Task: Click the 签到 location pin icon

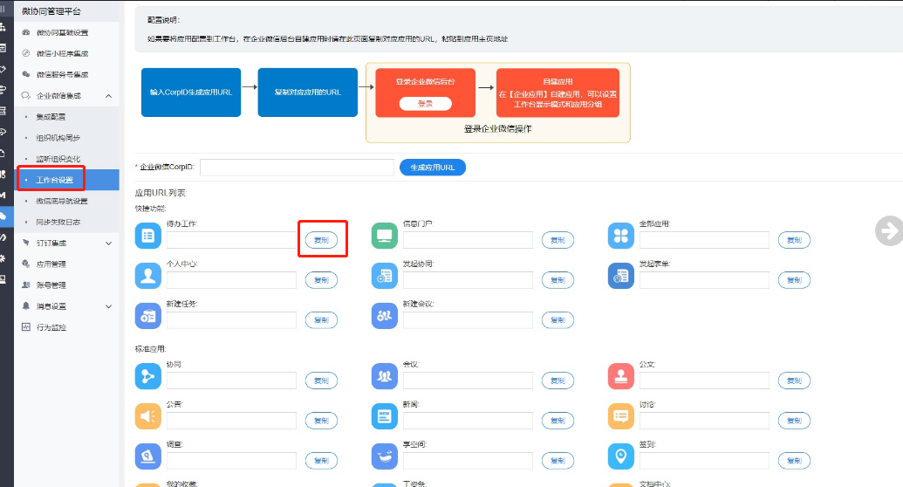Action: [x=621, y=456]
